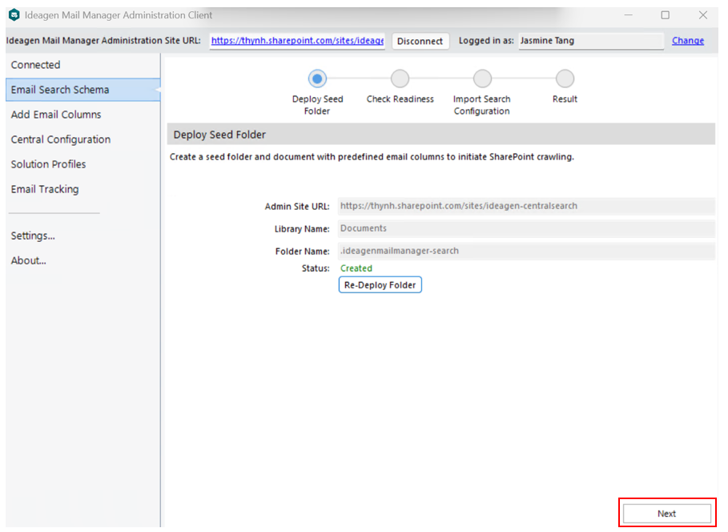
Task: Open Email Search Schema in sidebar
Action: [83, 90]
